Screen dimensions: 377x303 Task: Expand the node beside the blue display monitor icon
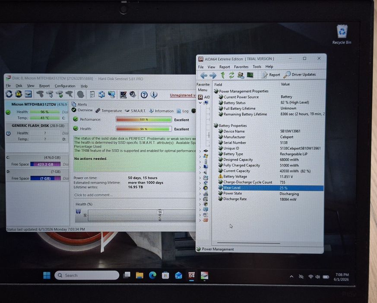[200, 167]
